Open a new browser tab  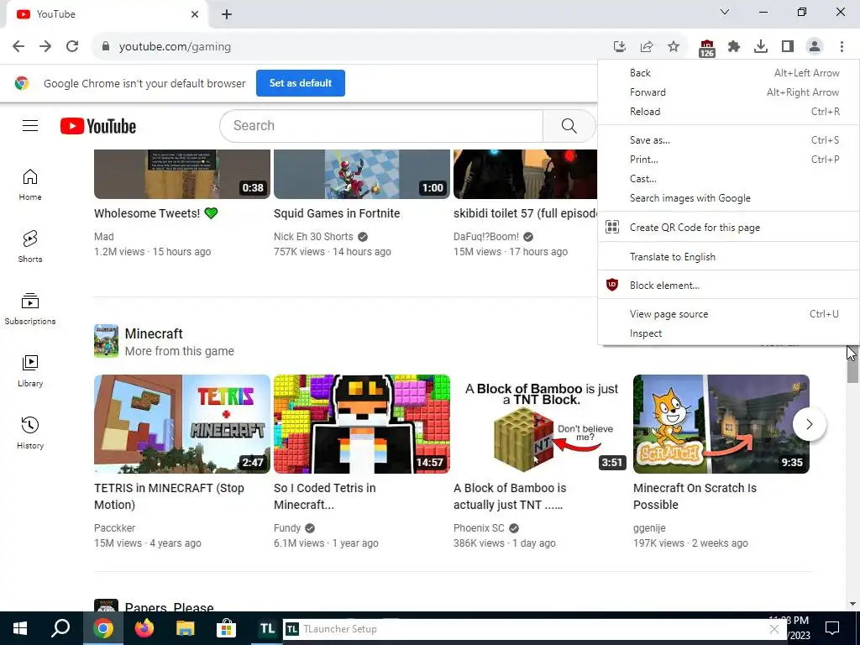tap(227, 14)
